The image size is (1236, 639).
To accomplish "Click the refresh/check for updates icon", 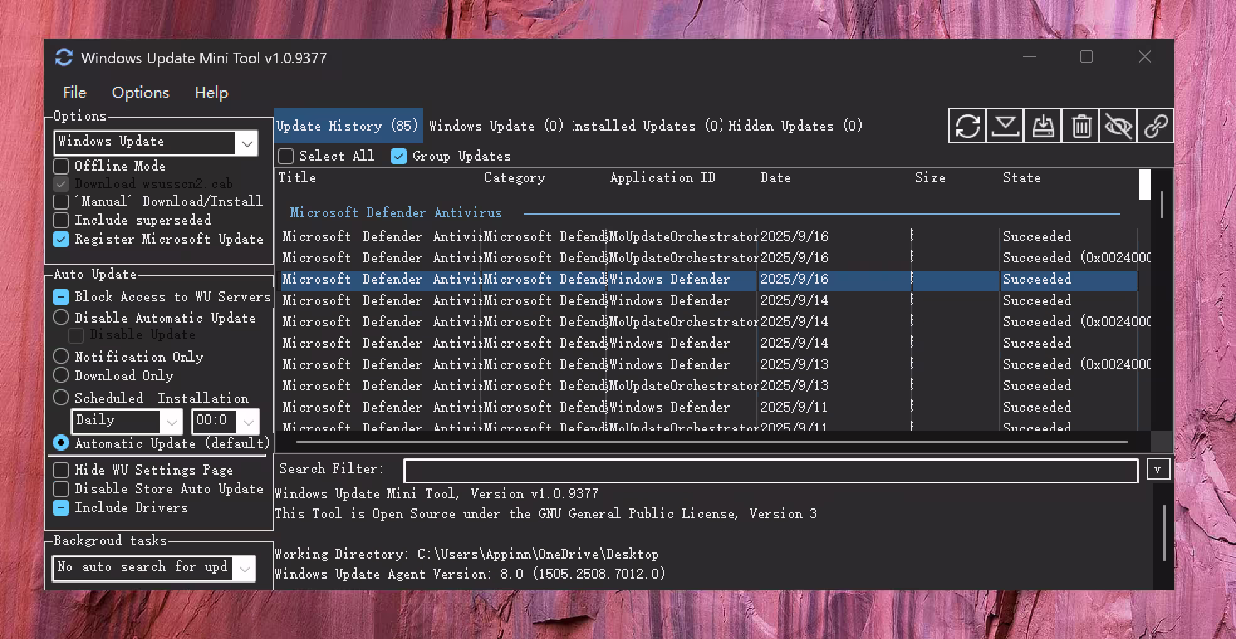I will coord(967,126).
